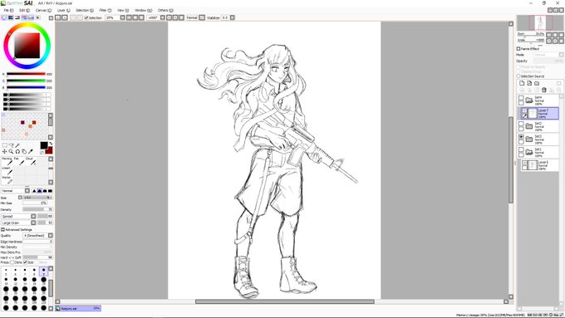Open the brush size multiplier button

tap(20, 198)
